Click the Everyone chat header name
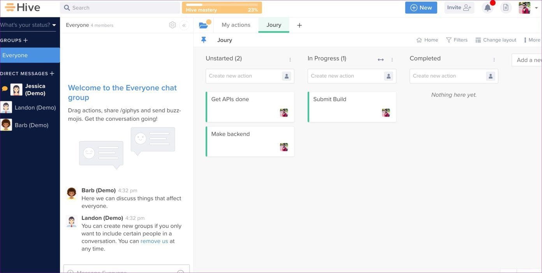542x273 pixels. 77,25
